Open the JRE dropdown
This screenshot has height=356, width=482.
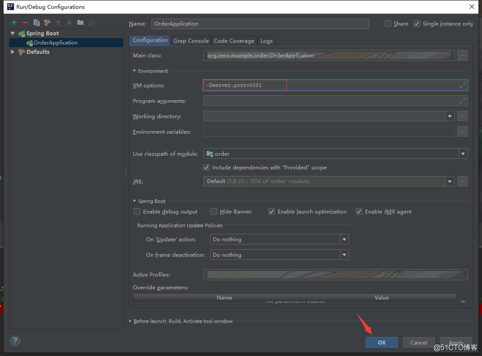(450, 181)
